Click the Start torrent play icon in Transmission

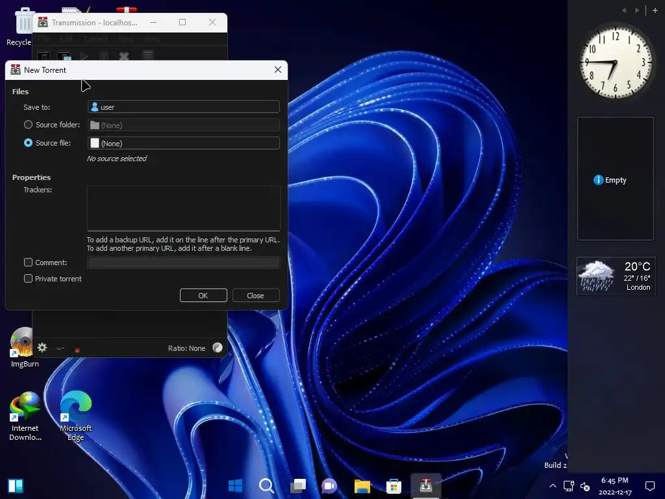pos(84,56)
